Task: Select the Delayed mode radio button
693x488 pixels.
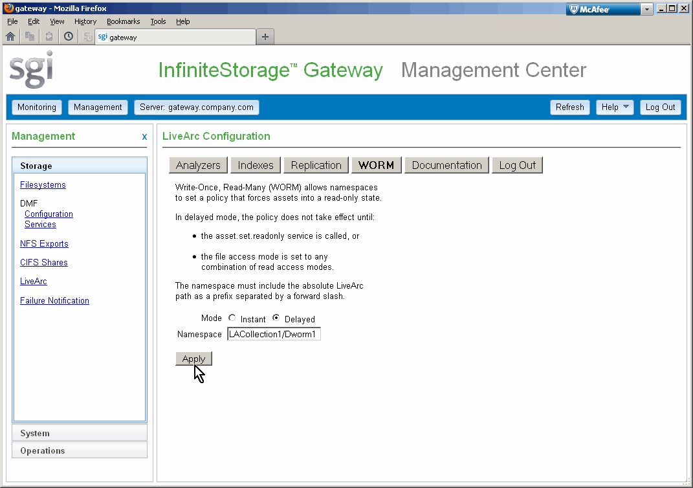Action: click(x=276, y=318)
